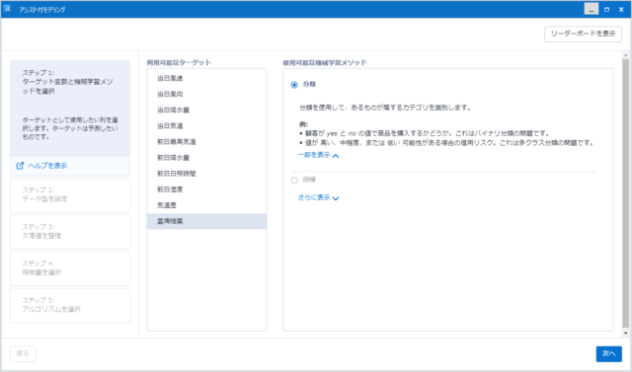The image size is (632, 372).
Task: Maximize the アシスト付モデリング window
Action: 606,9
